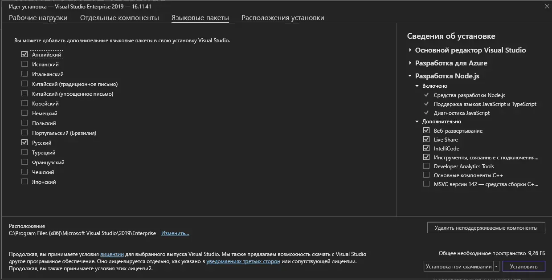The image size is (552, 280).
Task: Close the Visual Studio installer window
Action: tap(547, 6)
